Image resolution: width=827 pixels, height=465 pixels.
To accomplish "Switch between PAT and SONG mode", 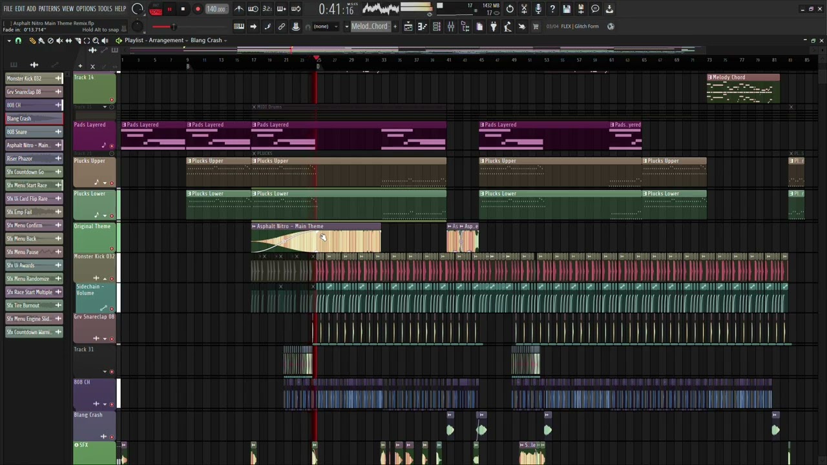I will click(x=156, y=9).
